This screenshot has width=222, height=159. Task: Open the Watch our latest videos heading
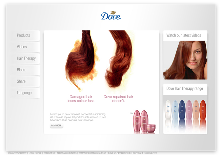pyautogui.click(x=184, y=35)
